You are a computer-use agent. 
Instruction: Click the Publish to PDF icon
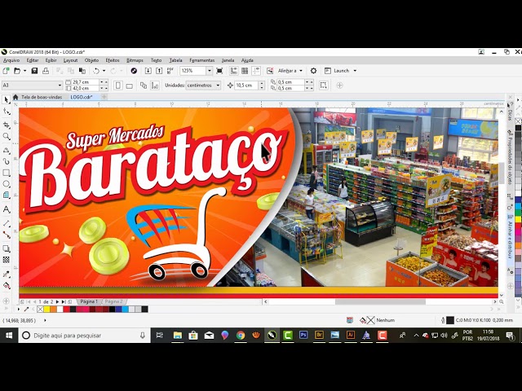[170, 71]
